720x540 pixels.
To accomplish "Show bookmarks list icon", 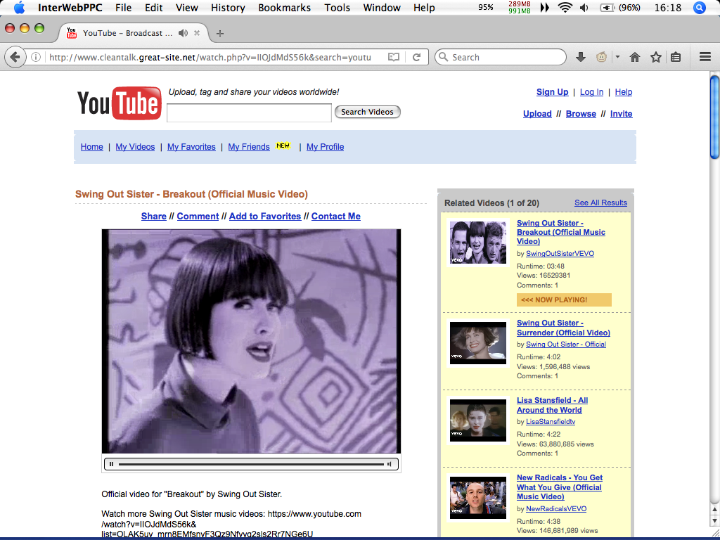I will tap(676, 57).
